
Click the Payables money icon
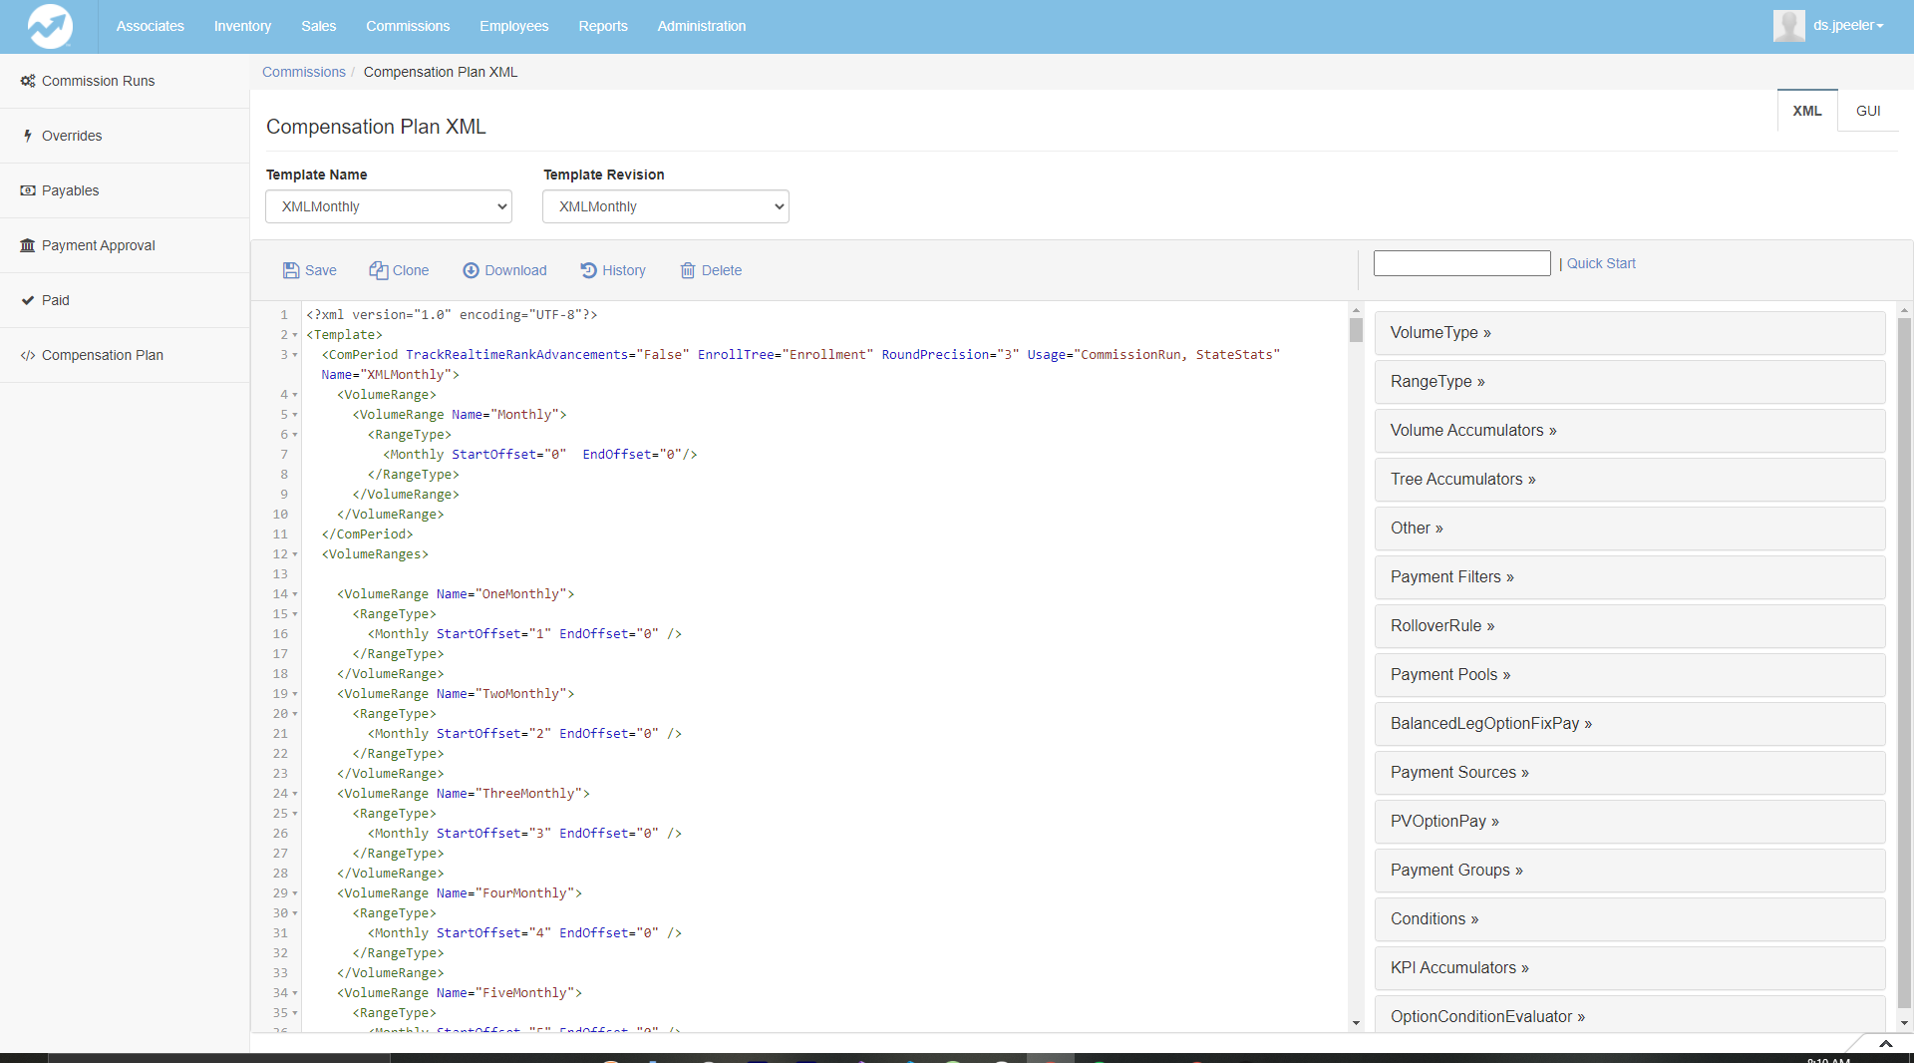[x=28, y=190]
